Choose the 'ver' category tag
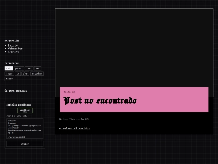218x164 pixels. [38, 68]
